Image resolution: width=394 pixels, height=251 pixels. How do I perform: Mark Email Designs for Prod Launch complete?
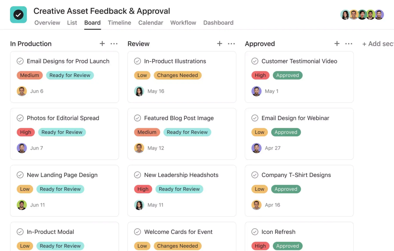click(20, 61)
